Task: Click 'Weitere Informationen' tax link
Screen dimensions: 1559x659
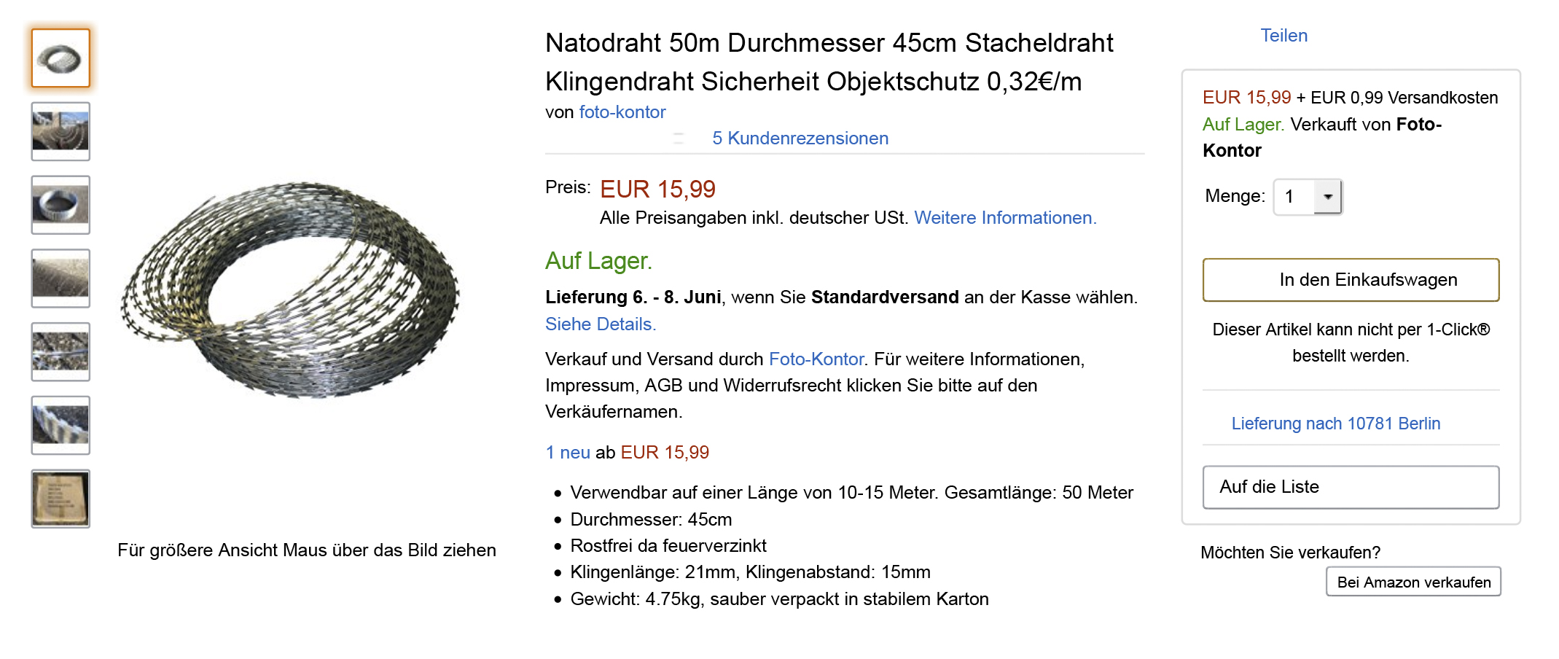Action: pyautogui.click(x=1005, y=218)
